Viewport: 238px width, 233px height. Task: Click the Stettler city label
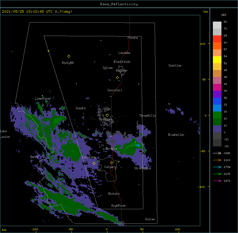[175, 66]
